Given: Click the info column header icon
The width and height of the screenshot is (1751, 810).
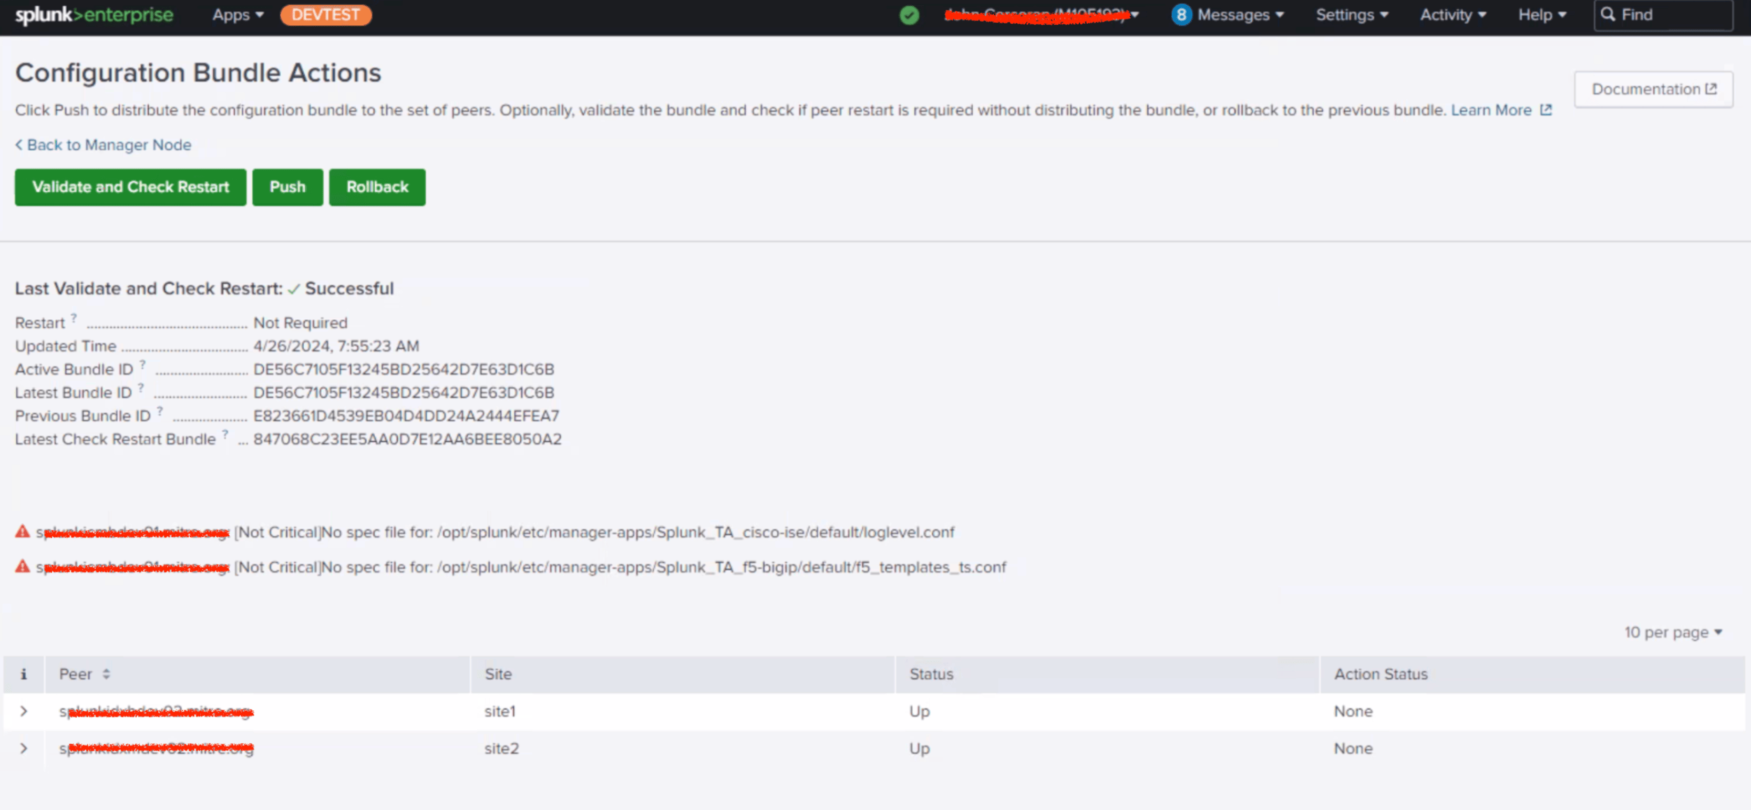Looking at the screenshot, I should coord(24,674).
